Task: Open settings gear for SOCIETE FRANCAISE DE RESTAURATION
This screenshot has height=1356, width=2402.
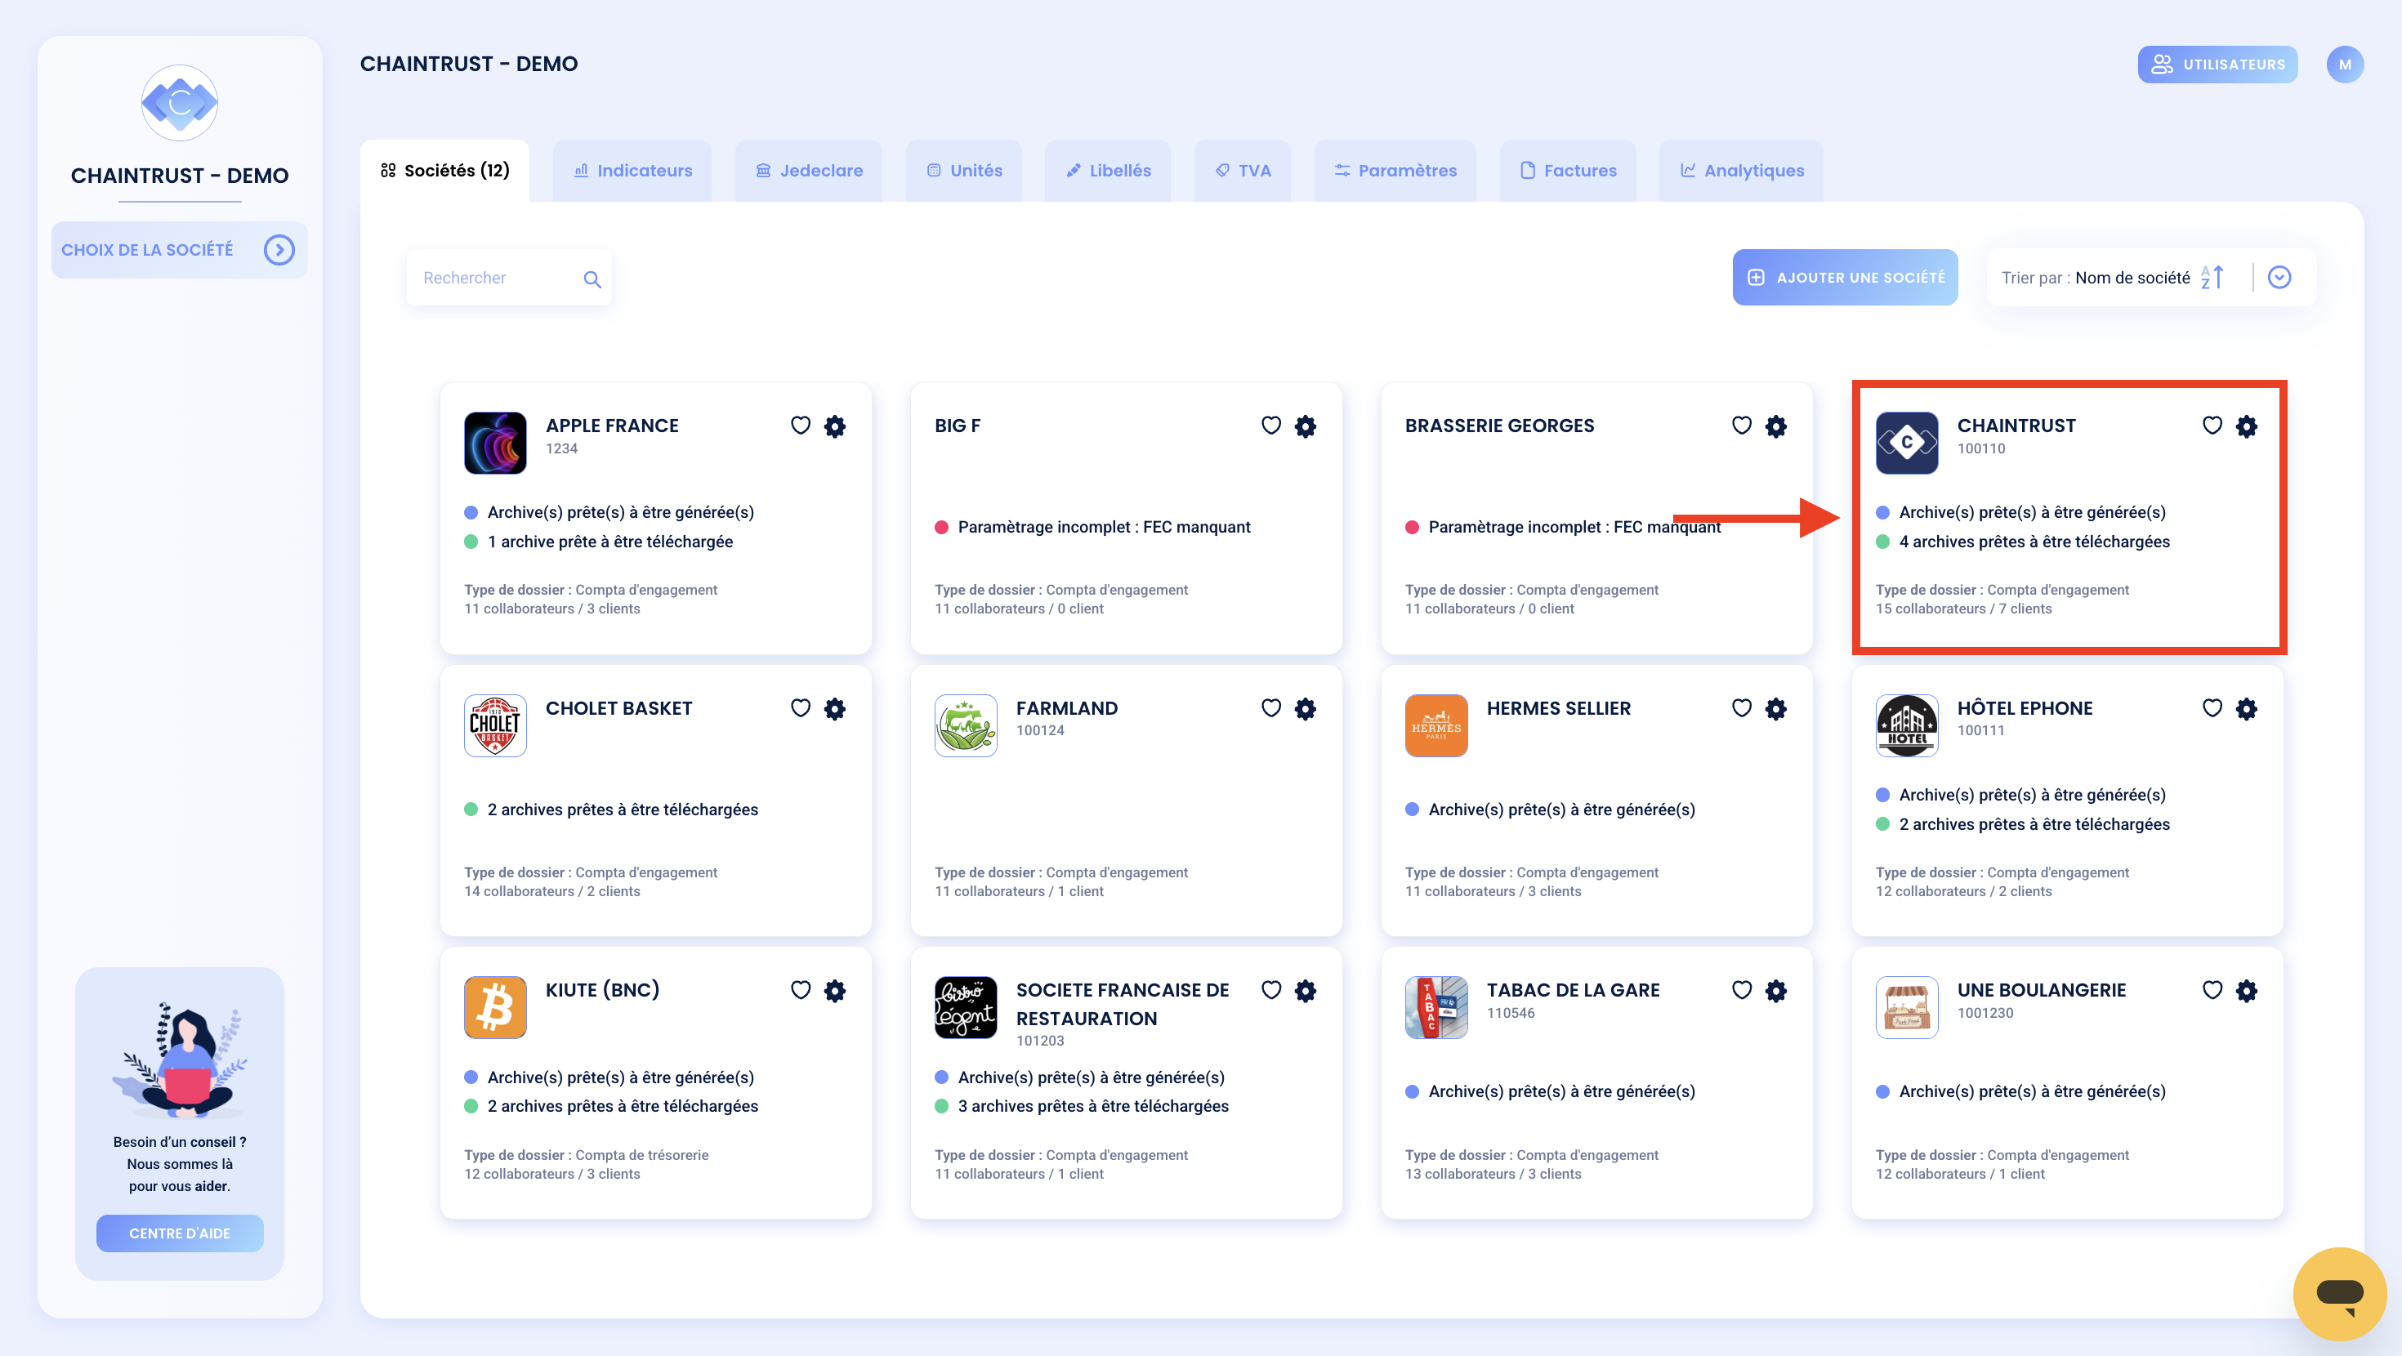Action: click(1306, 990)
